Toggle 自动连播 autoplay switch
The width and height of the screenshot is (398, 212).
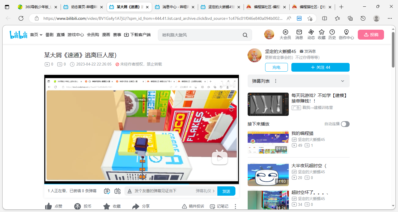345,124
